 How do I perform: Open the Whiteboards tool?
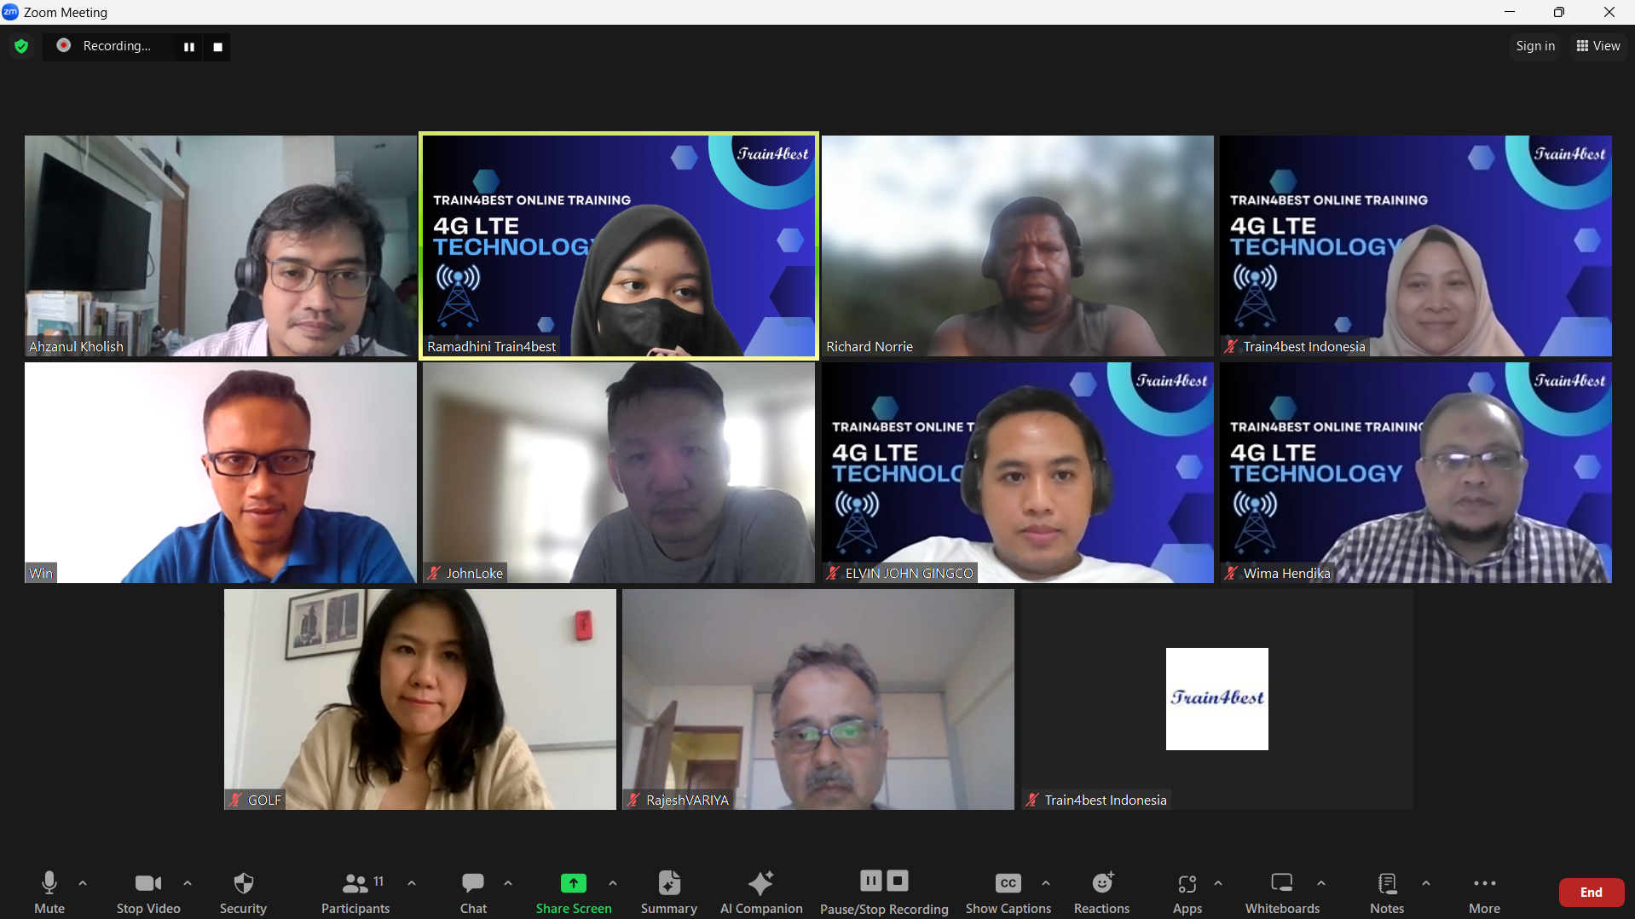1281,892
